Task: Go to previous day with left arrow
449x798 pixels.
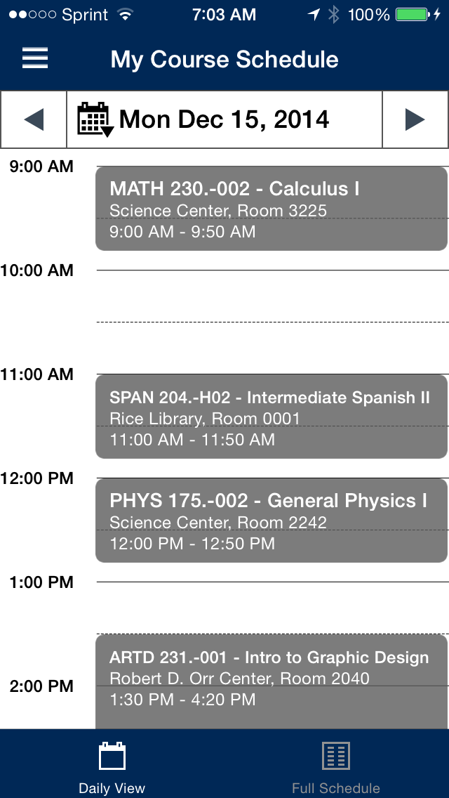Action: click(x=34, y=119)
